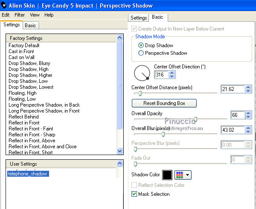The height and width of the screenshot is (209, 256).
Task: Click Reset Bounding Box button
Action: [164, 103]
